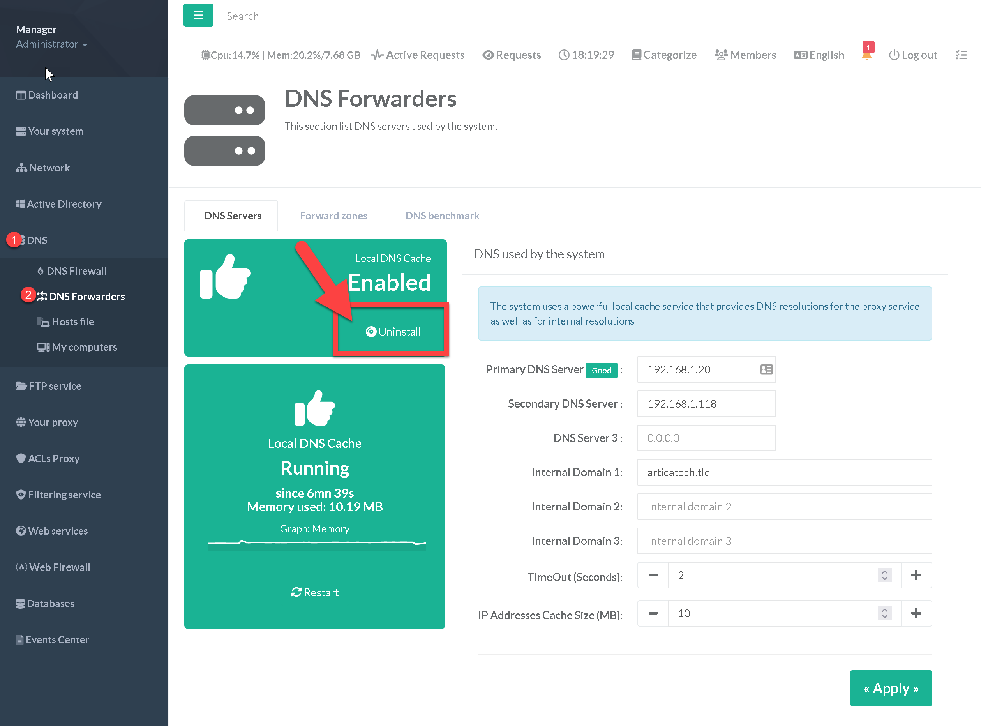
Task: Collapse the DNS sidebar section
Action: [x=37, y=240]
